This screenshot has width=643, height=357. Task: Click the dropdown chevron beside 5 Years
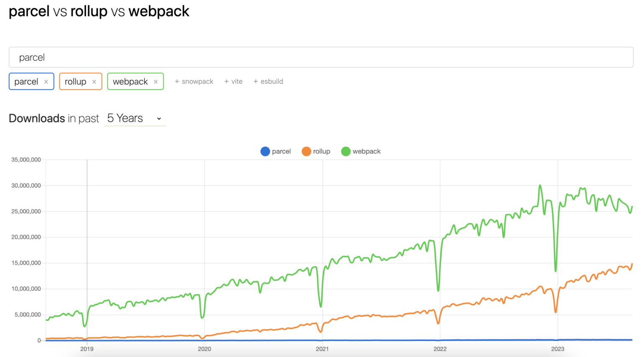coord(159,119)
